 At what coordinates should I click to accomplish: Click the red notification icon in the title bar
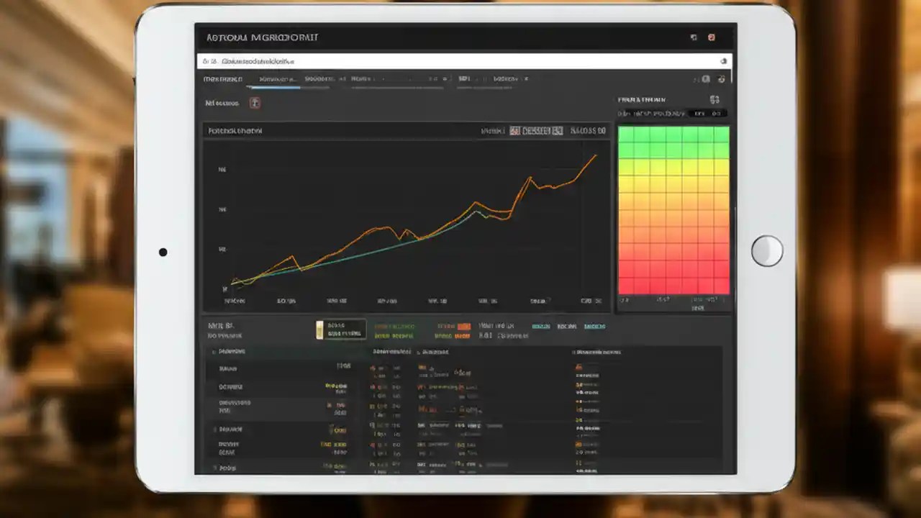tap(712, 37)
